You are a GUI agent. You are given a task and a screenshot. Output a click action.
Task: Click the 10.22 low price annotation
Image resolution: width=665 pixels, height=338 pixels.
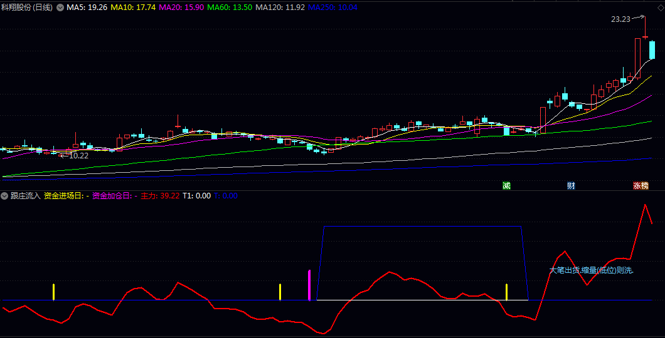[78, 156]
